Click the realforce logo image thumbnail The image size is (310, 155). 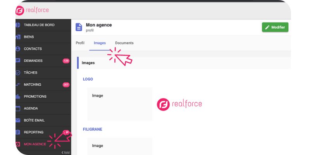[179, 104]
